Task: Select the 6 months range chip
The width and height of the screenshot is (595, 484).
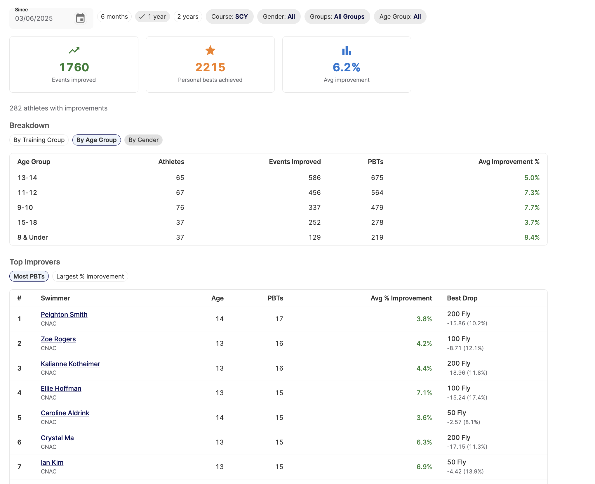Action: tap(114, 17)
